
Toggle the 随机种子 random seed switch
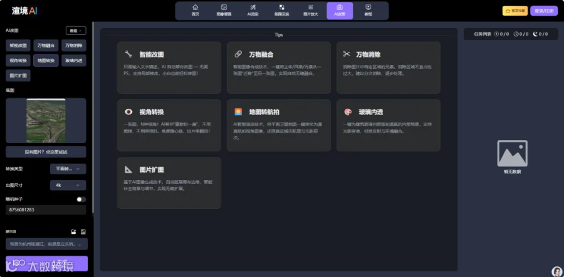81,199
